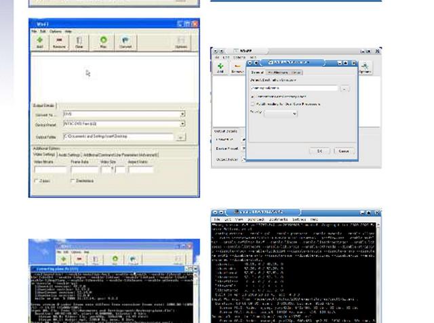
Task: Open Help menu in Windows XP WinFF window
Action: 68,32
